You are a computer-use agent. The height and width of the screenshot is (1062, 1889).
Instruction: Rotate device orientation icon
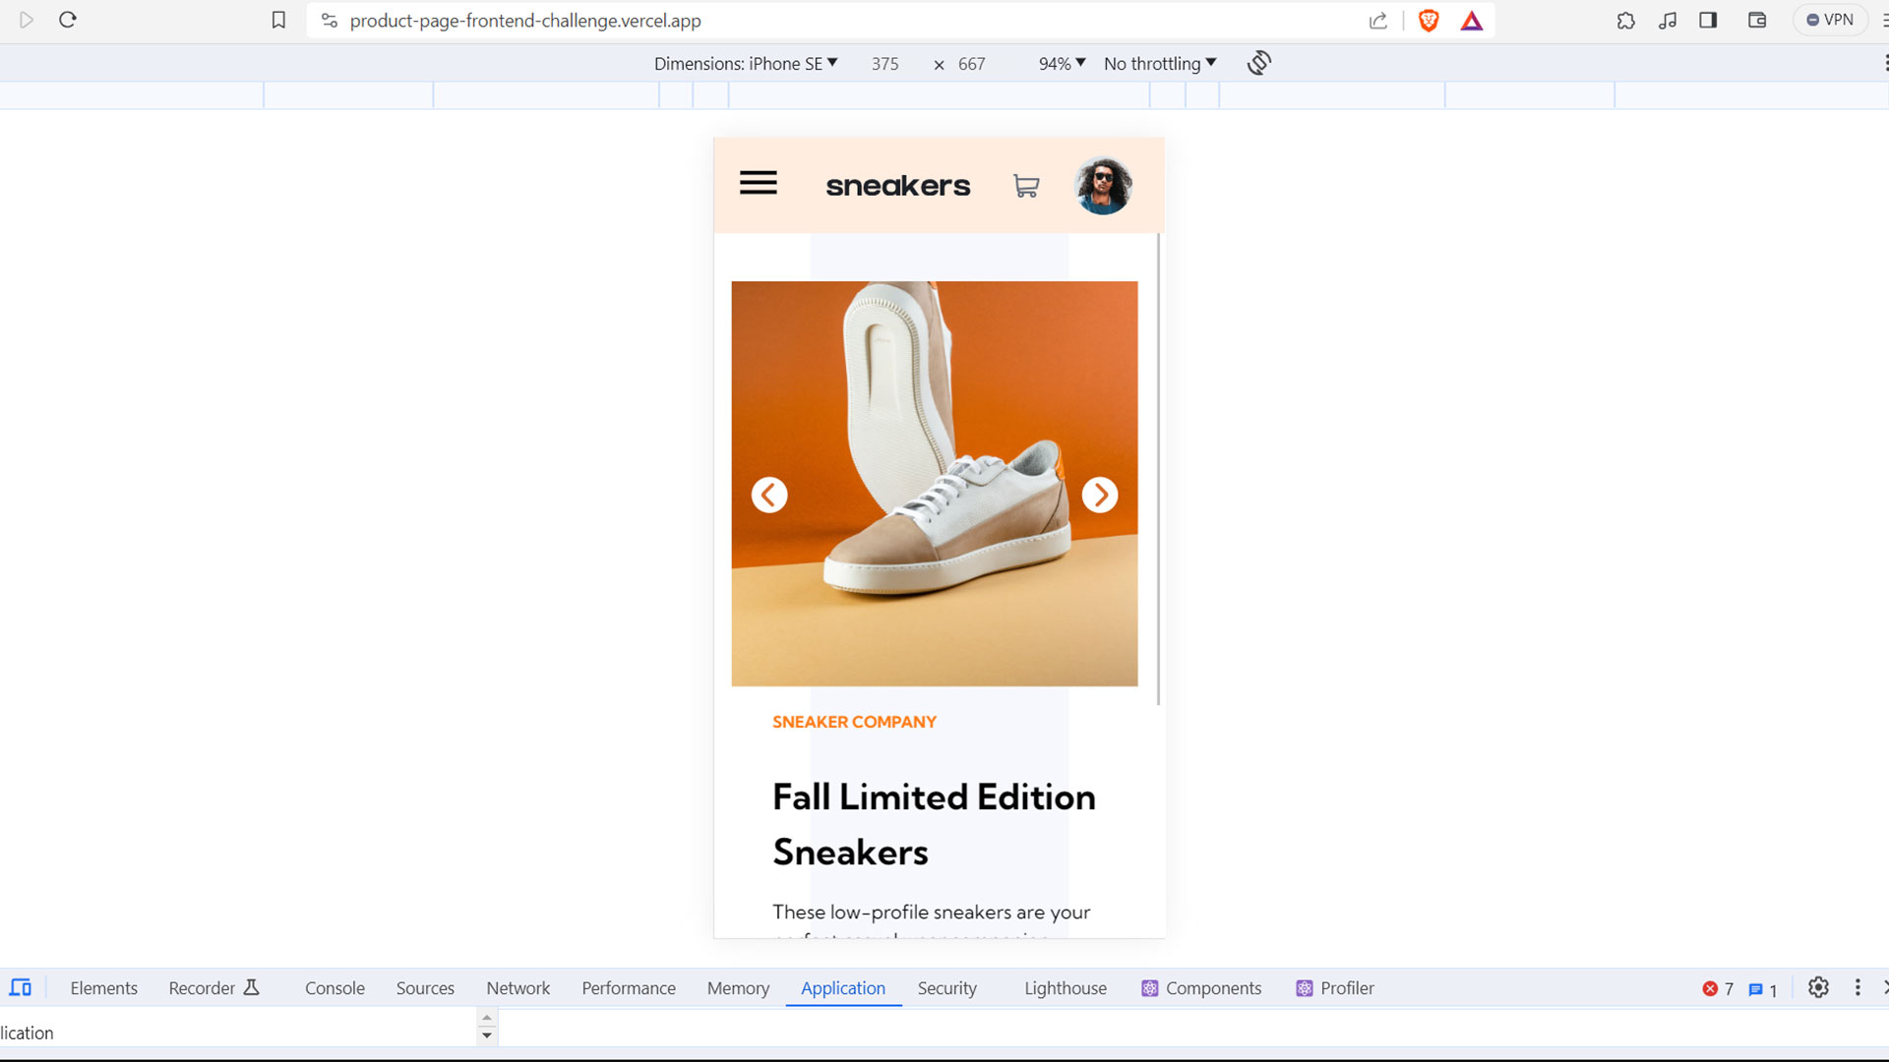pyautogui.click(x=1259, y=63)
